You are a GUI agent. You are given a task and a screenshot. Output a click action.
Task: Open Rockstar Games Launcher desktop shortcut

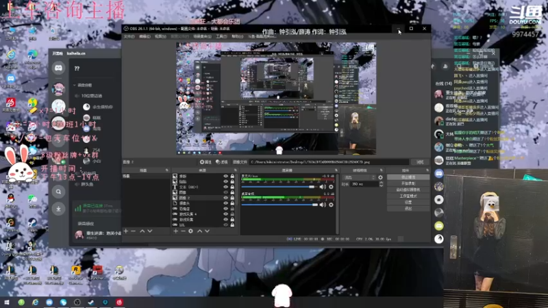click(75, 274)
